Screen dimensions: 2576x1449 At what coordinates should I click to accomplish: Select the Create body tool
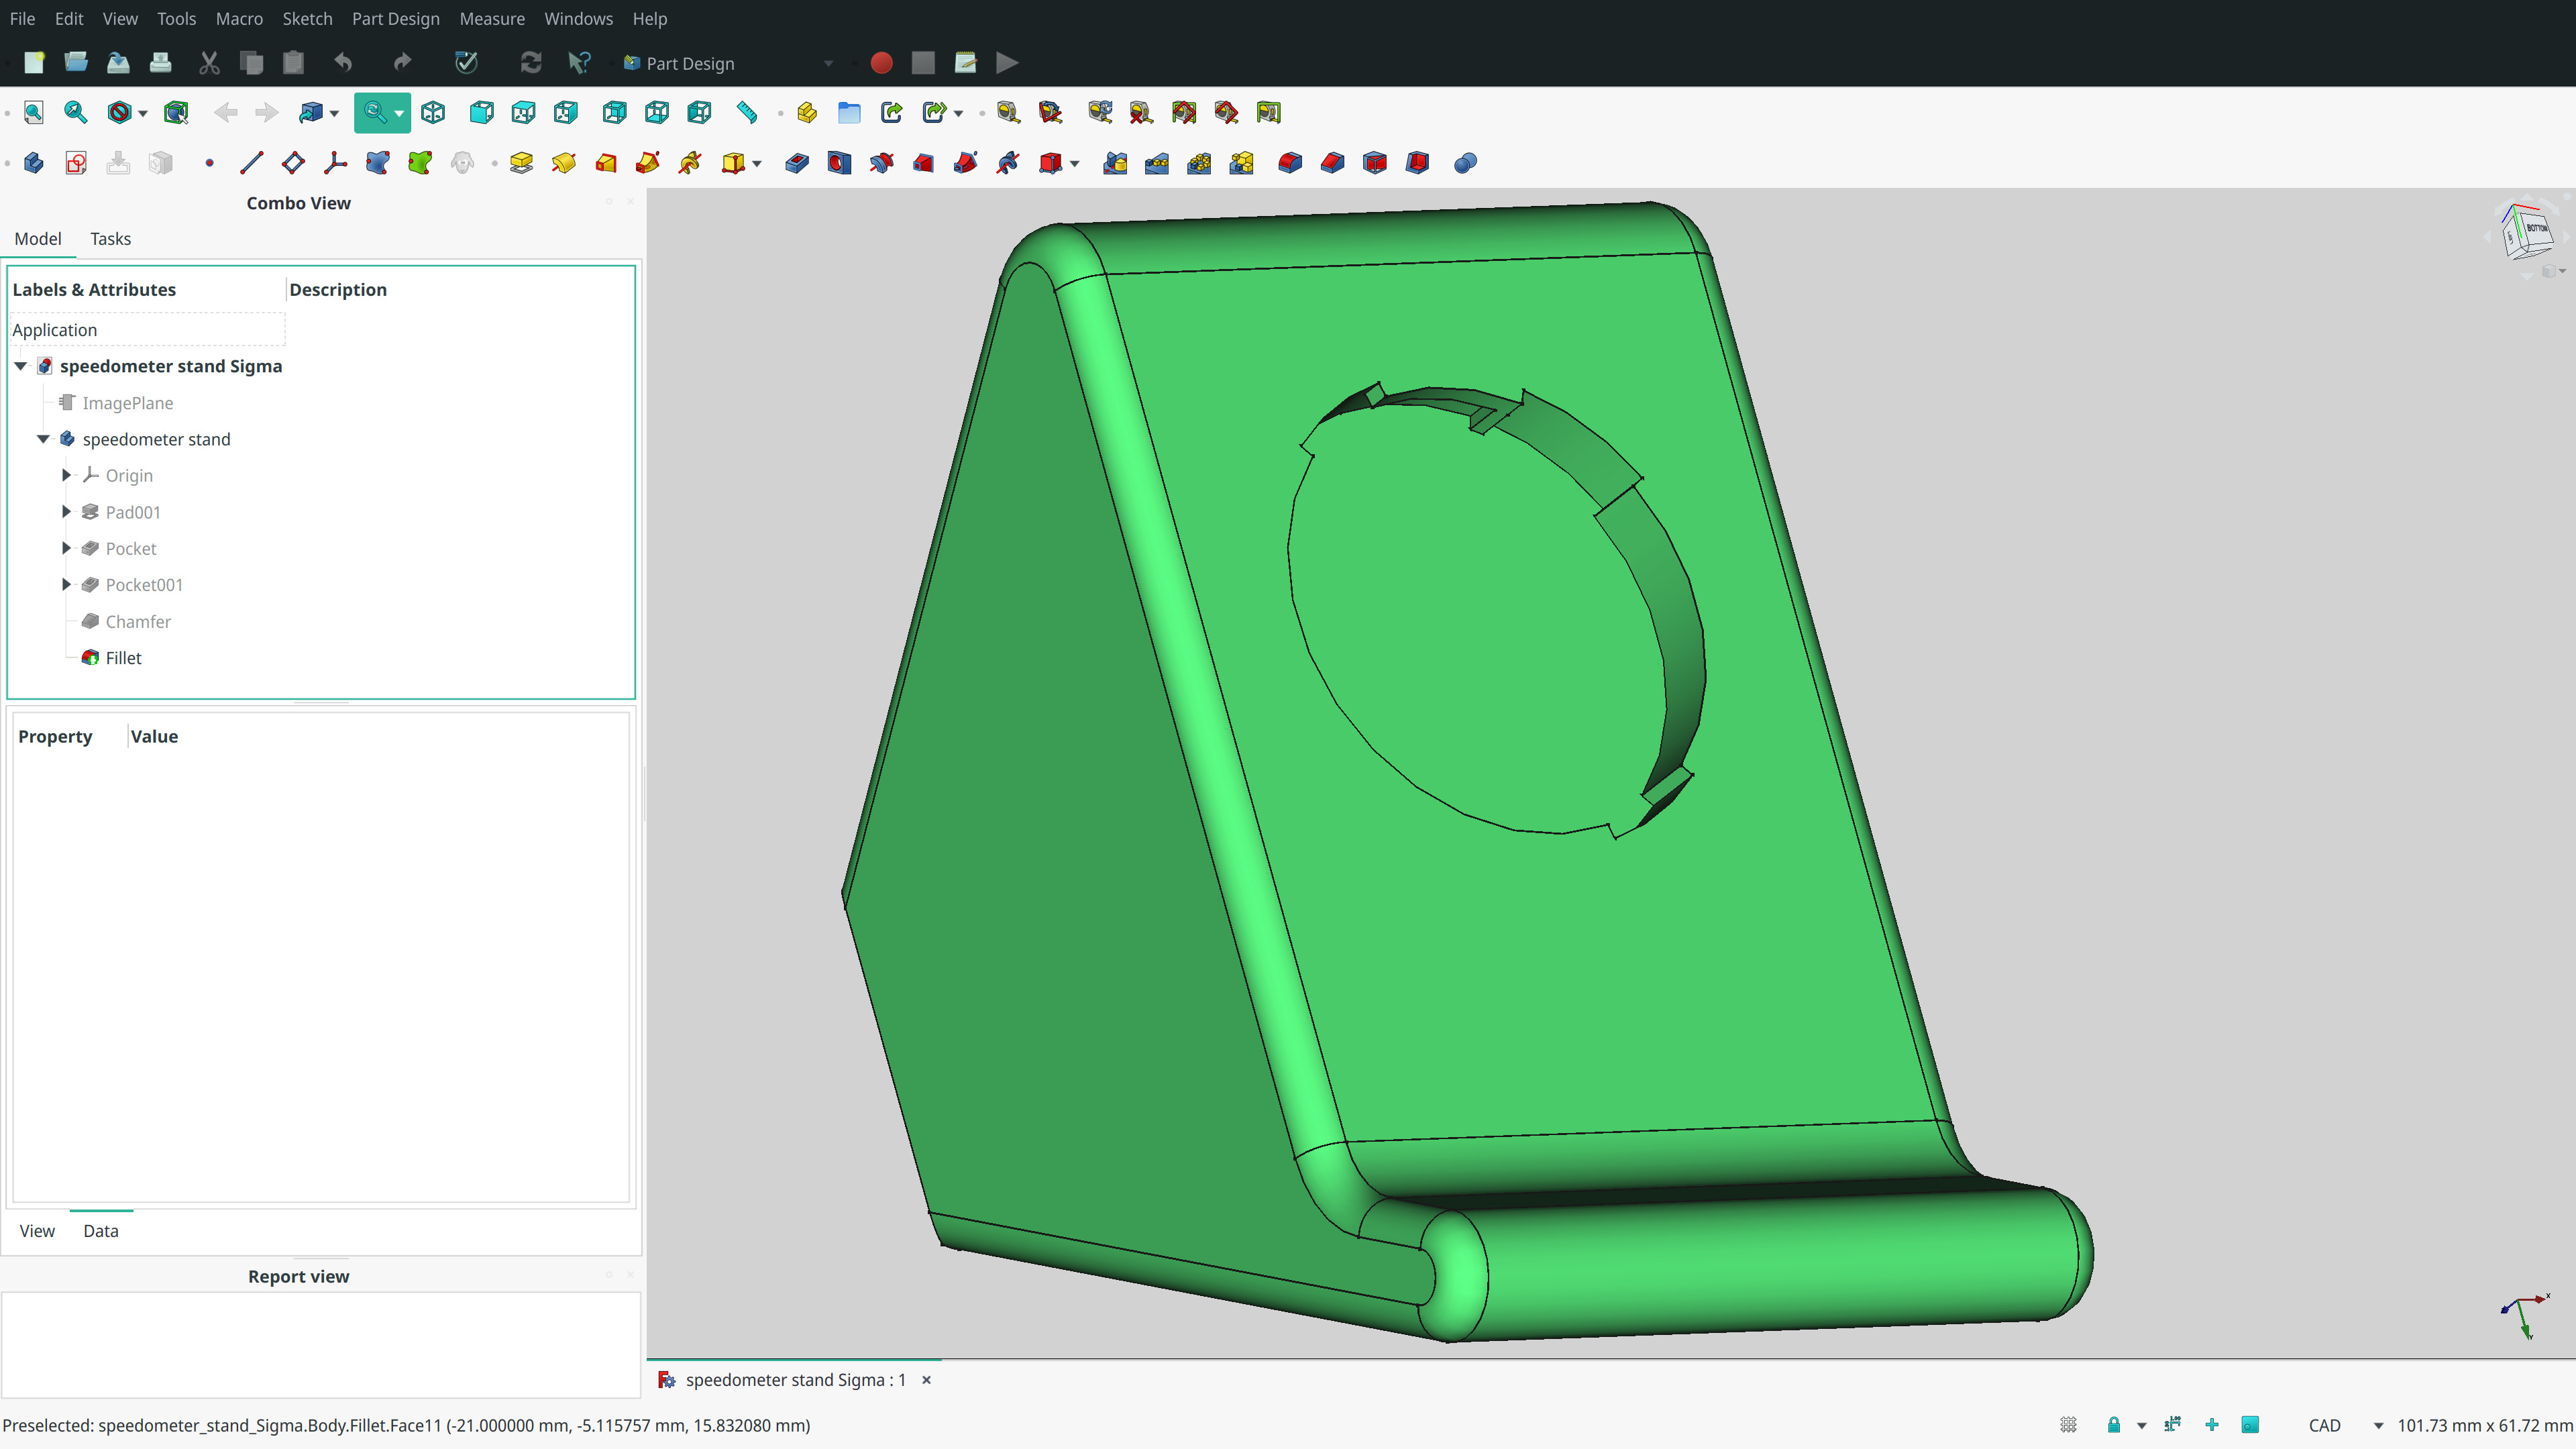tap(33, 162)
